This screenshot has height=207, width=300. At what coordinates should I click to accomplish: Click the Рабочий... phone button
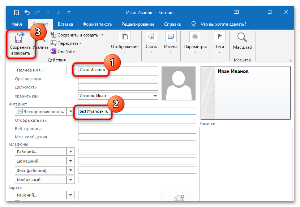click(40, 151)
